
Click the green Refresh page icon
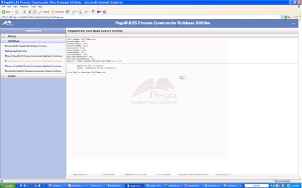click(x=29, y=11)
